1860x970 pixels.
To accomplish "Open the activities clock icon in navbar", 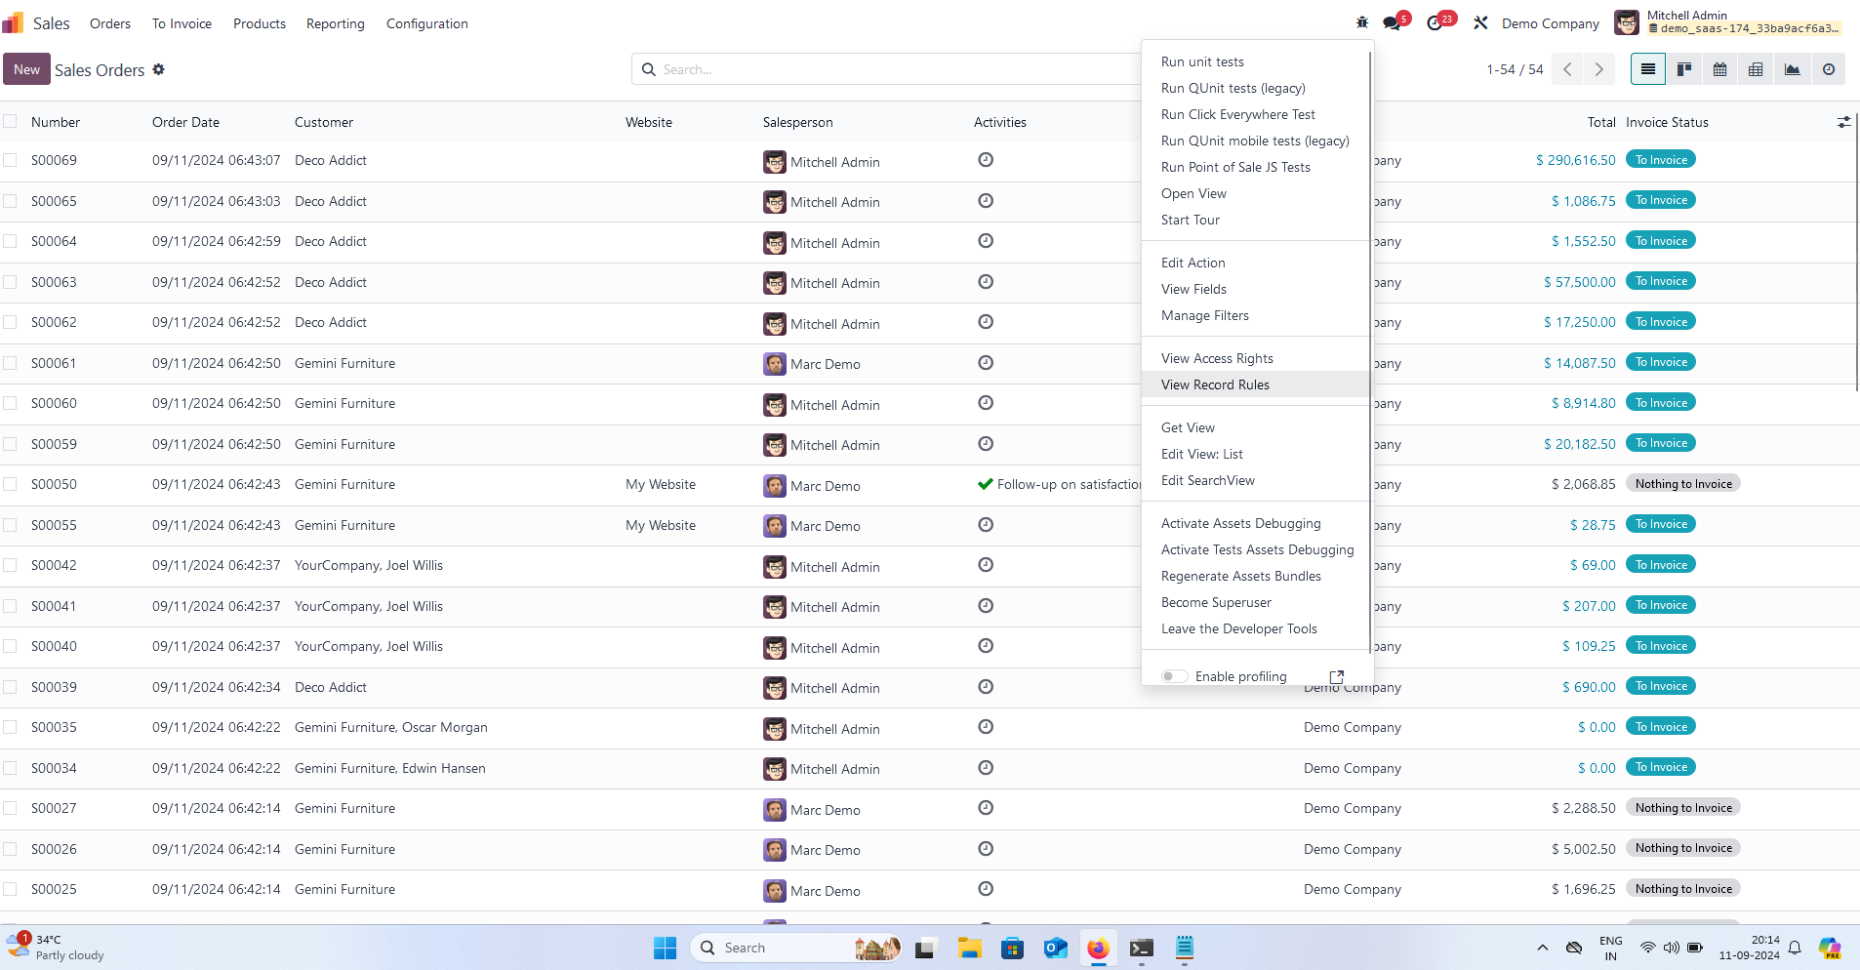I will (1435, 23).
